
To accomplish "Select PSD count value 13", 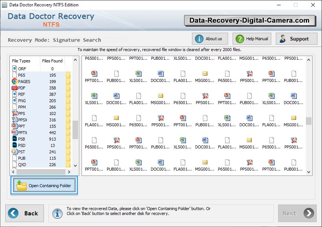I will 53,145.
